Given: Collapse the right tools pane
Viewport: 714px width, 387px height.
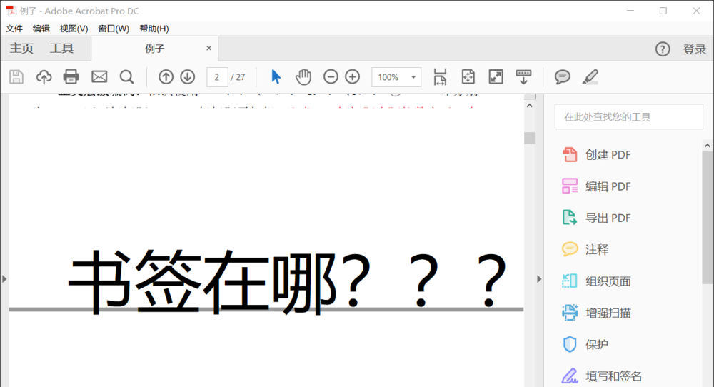Looking at the screenshot, I should pyautogui.click(x=539, y=278).
